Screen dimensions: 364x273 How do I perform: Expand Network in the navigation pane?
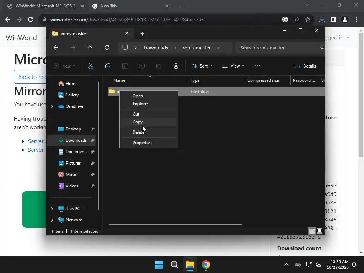pos(52,220)
